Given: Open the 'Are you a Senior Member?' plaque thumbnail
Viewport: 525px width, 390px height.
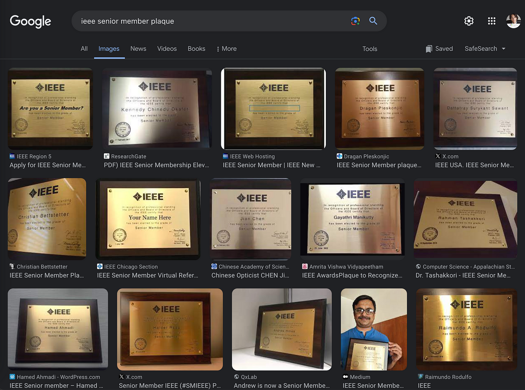Looking at the screenshot, I should 50,109.
